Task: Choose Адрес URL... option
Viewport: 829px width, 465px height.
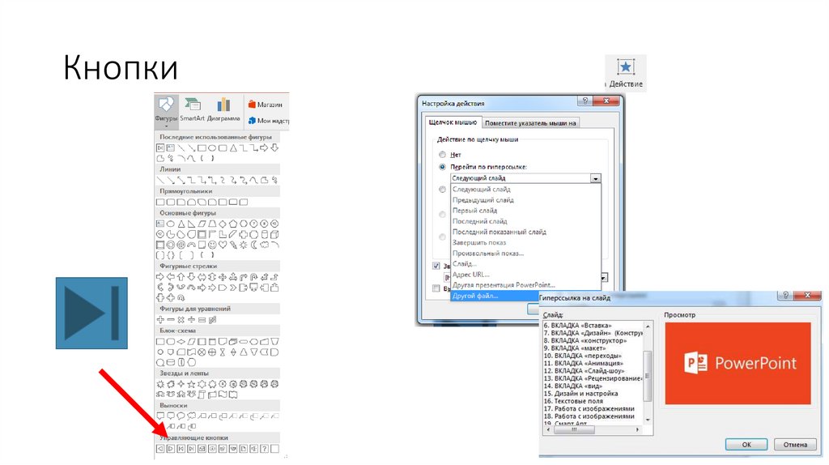Action: [x=526, y=275]
